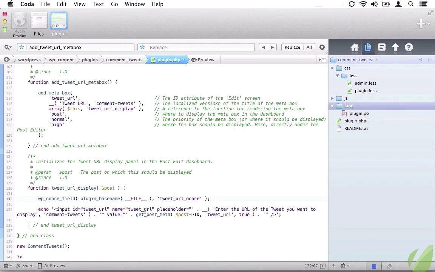
Task: Open the Help menu
Action: coord(157,4)
